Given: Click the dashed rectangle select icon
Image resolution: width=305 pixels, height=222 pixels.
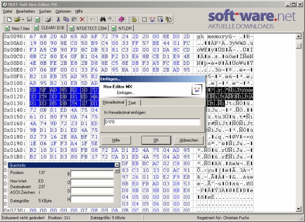Looking at the screenshot, I should click(x=144, y=20).
